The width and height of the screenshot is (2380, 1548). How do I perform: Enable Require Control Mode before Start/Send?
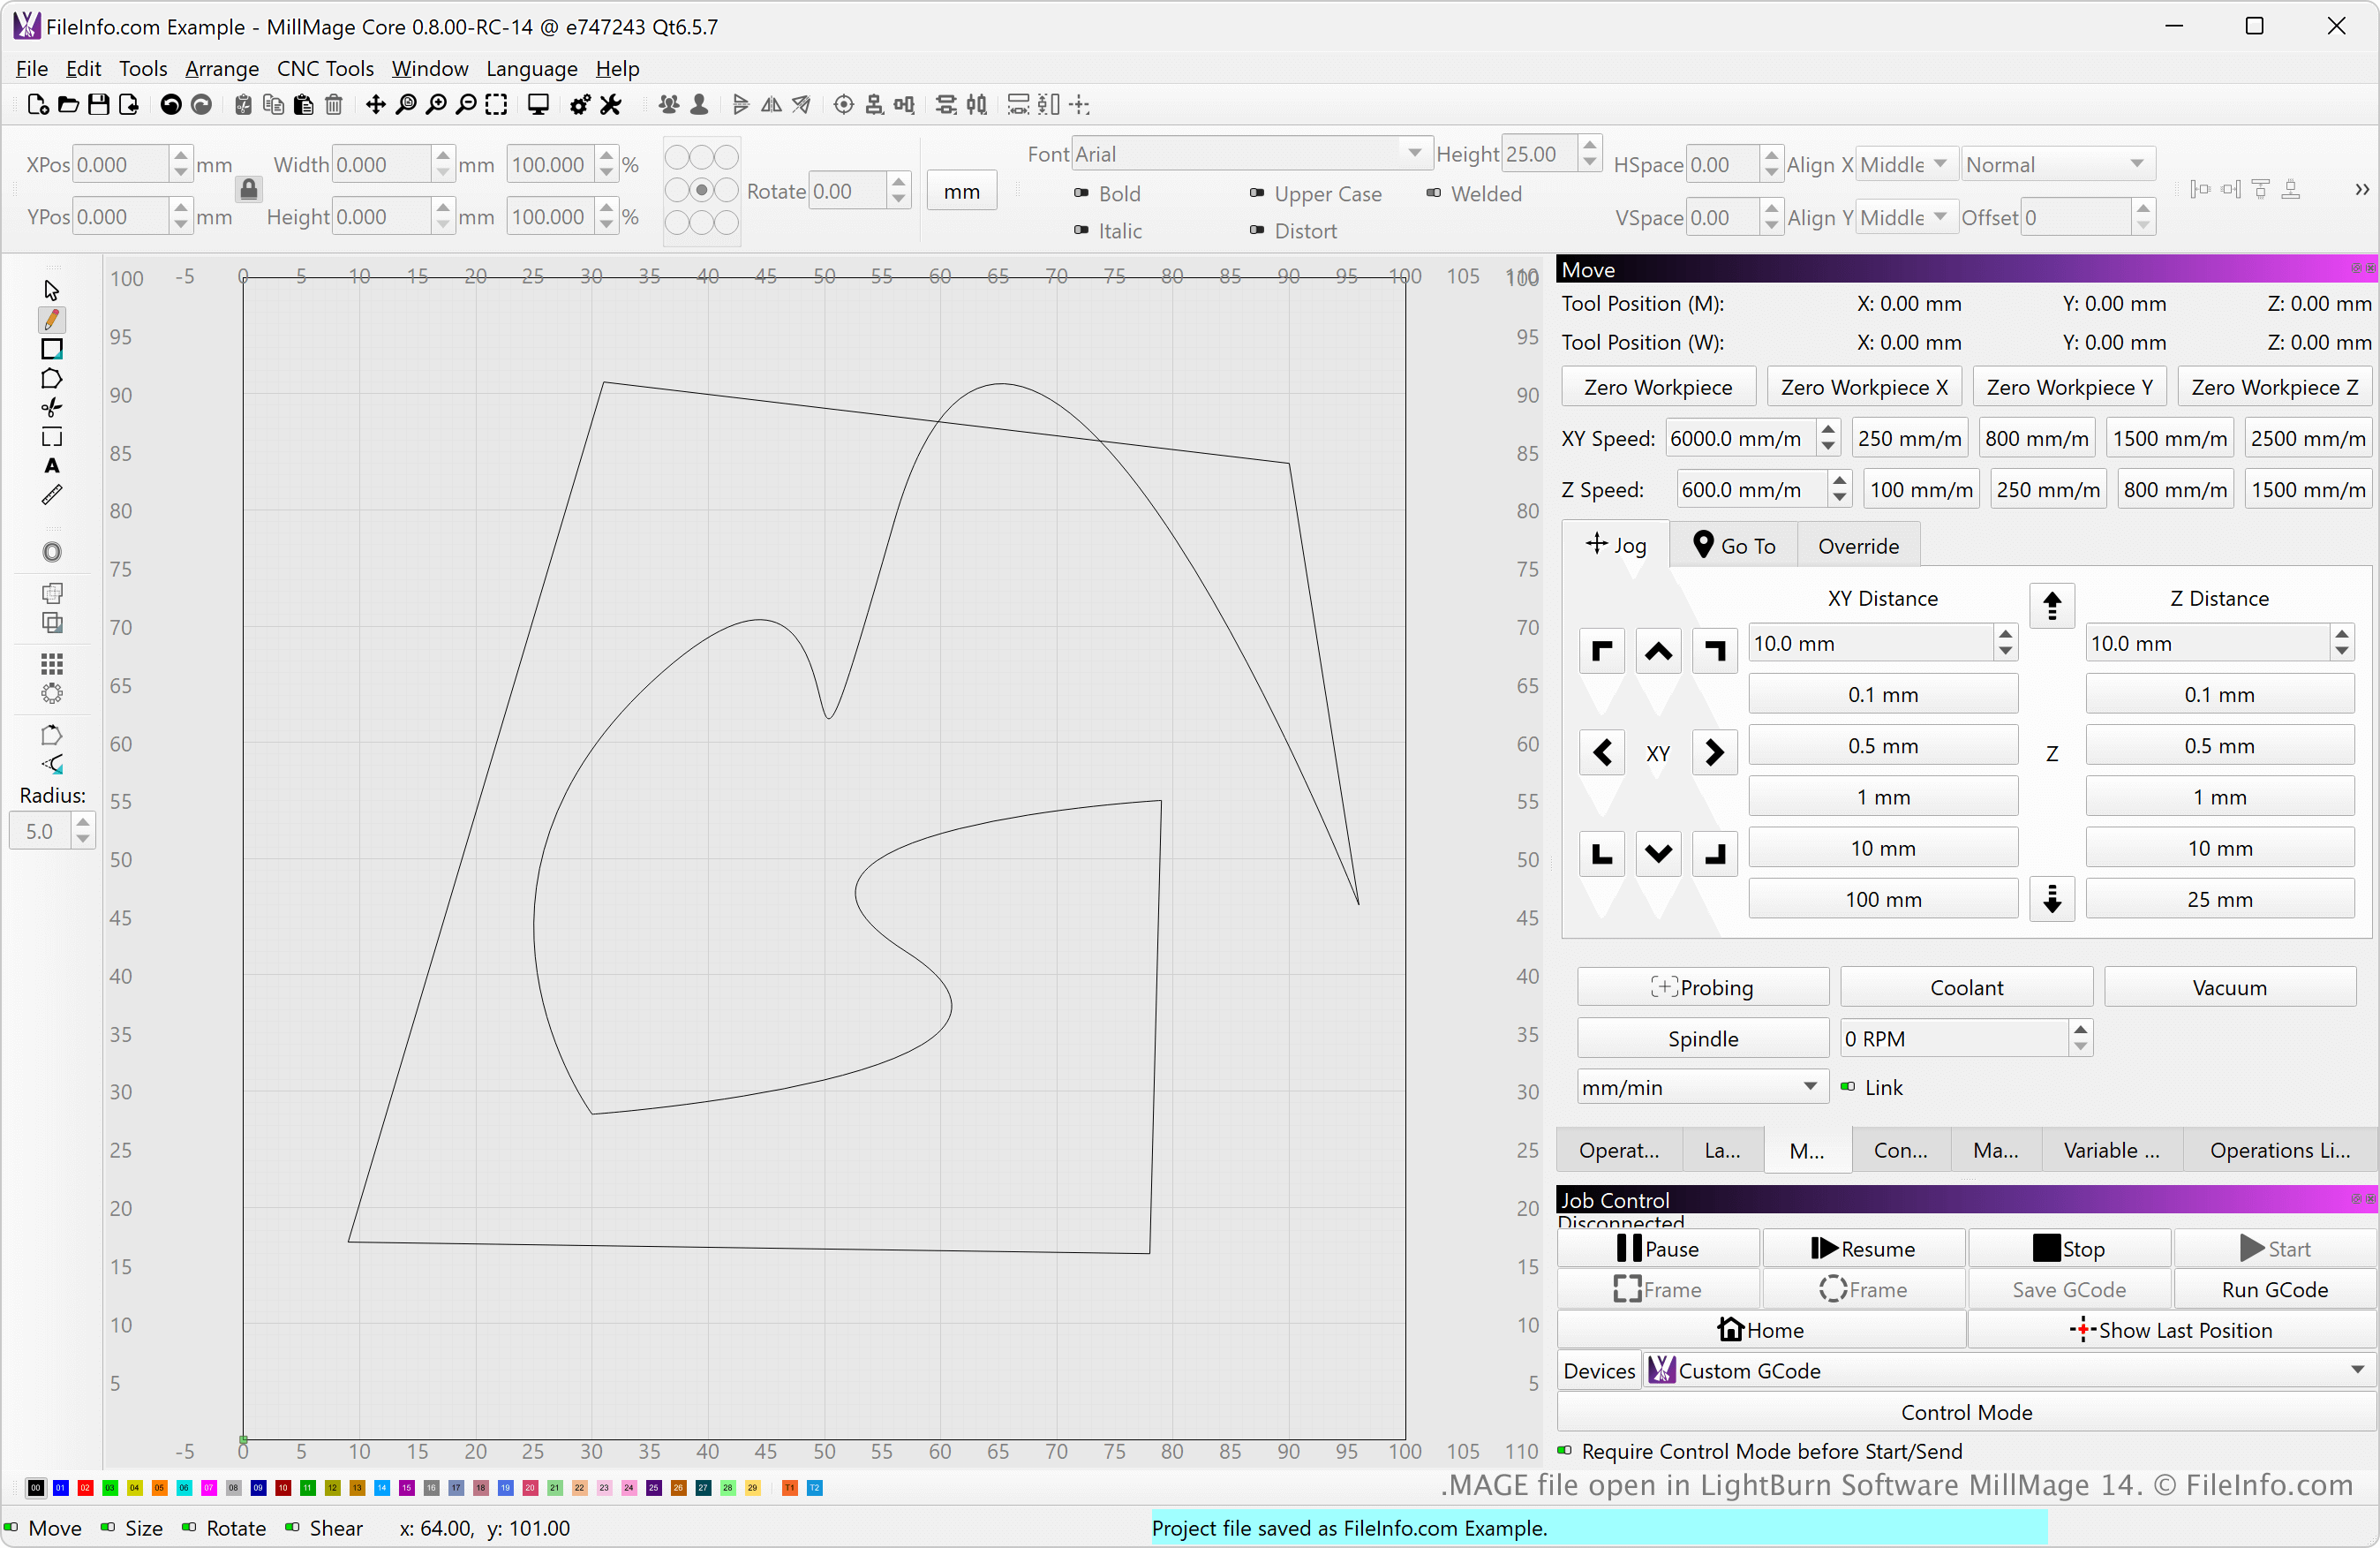click(1565, 1451)
